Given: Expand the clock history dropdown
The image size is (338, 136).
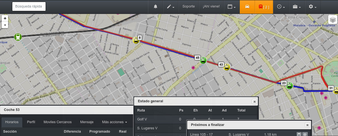Looking at the screenshot, I should coord(281,7).
